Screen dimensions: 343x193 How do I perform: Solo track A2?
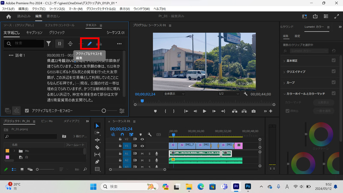click(x=149, y=160)
